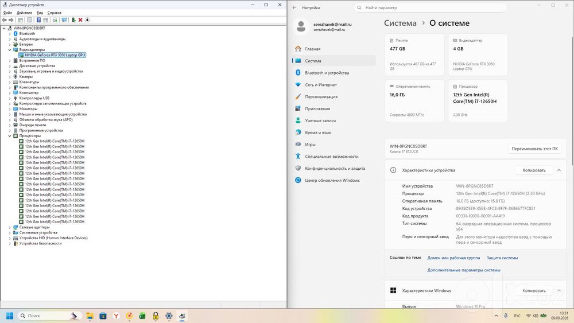The image size is (574, 323).
Task: Click the circled down-arrow disable device icon
Action: [87, 20]
